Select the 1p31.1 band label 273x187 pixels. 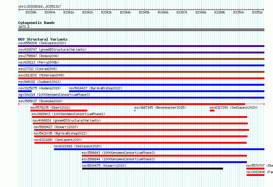[x=24, y=26]
